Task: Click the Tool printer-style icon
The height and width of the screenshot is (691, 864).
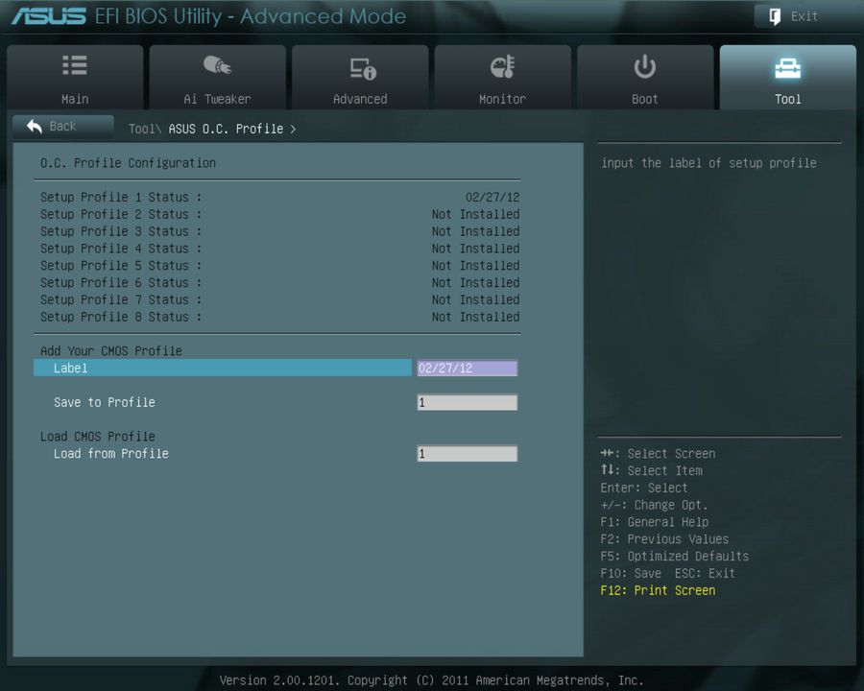Action: point(787,65)
